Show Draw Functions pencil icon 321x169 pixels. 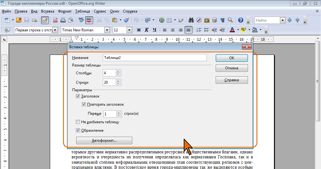181,20
